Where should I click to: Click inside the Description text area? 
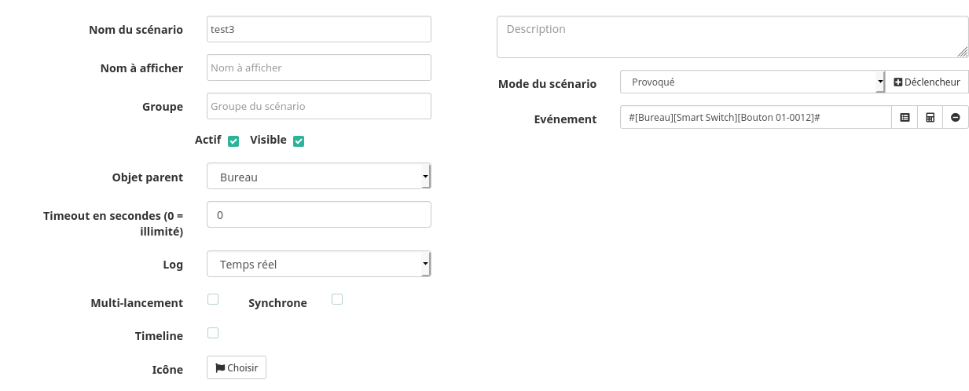[731, 37]
